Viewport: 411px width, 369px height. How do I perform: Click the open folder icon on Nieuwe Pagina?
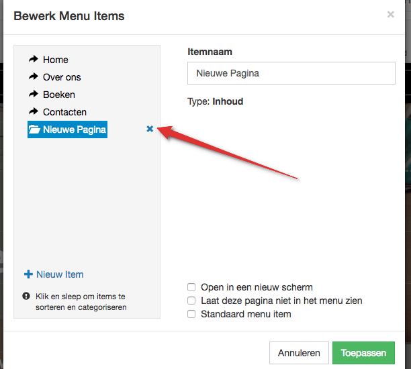pyautogui.click(x=34, y=129)
